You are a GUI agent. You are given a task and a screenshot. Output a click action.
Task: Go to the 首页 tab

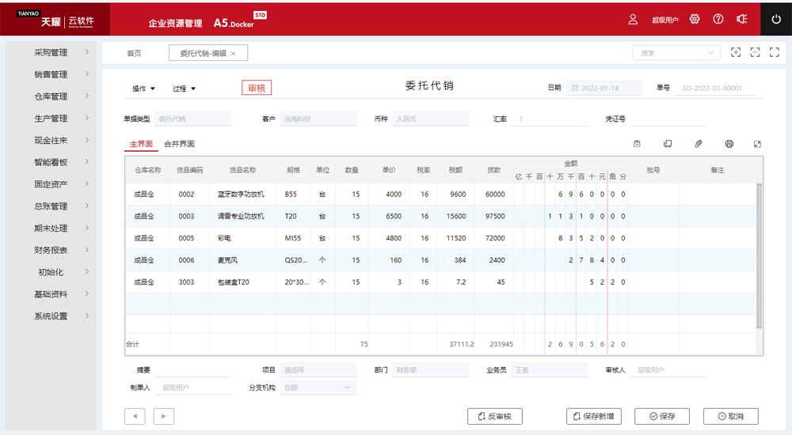(134, 53)
